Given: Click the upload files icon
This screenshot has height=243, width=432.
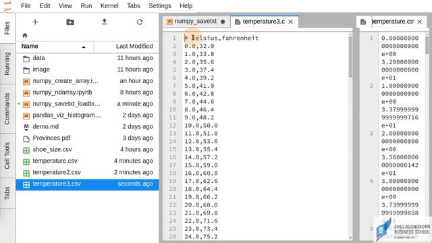Looking at the screenshot, I should [105, 22].
